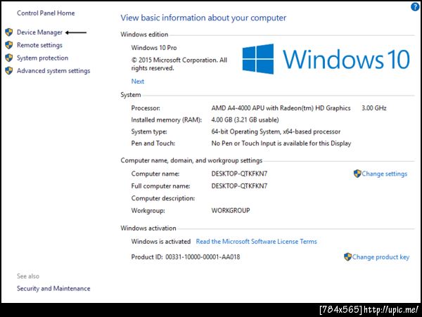Click the Computer description: label
Viewport: 422px width, 317px height.
pos(163,198)
